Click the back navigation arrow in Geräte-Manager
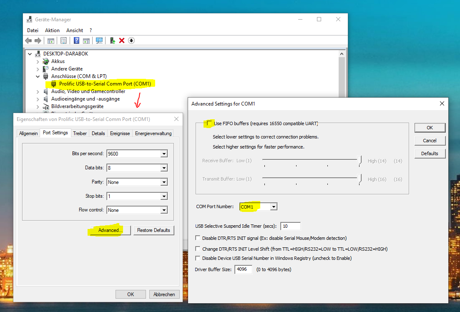Viewport: 460px width, 312px height. pyautogui.click(x=28, y=40)
